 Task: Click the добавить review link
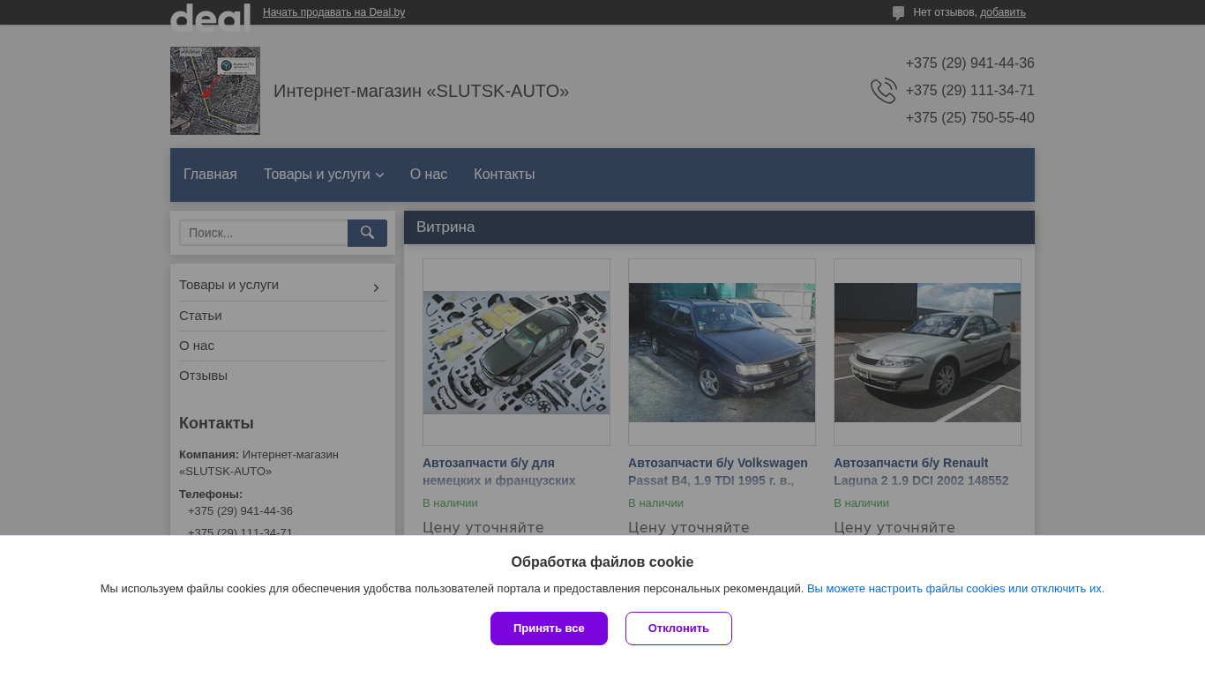coord(1003,12)
